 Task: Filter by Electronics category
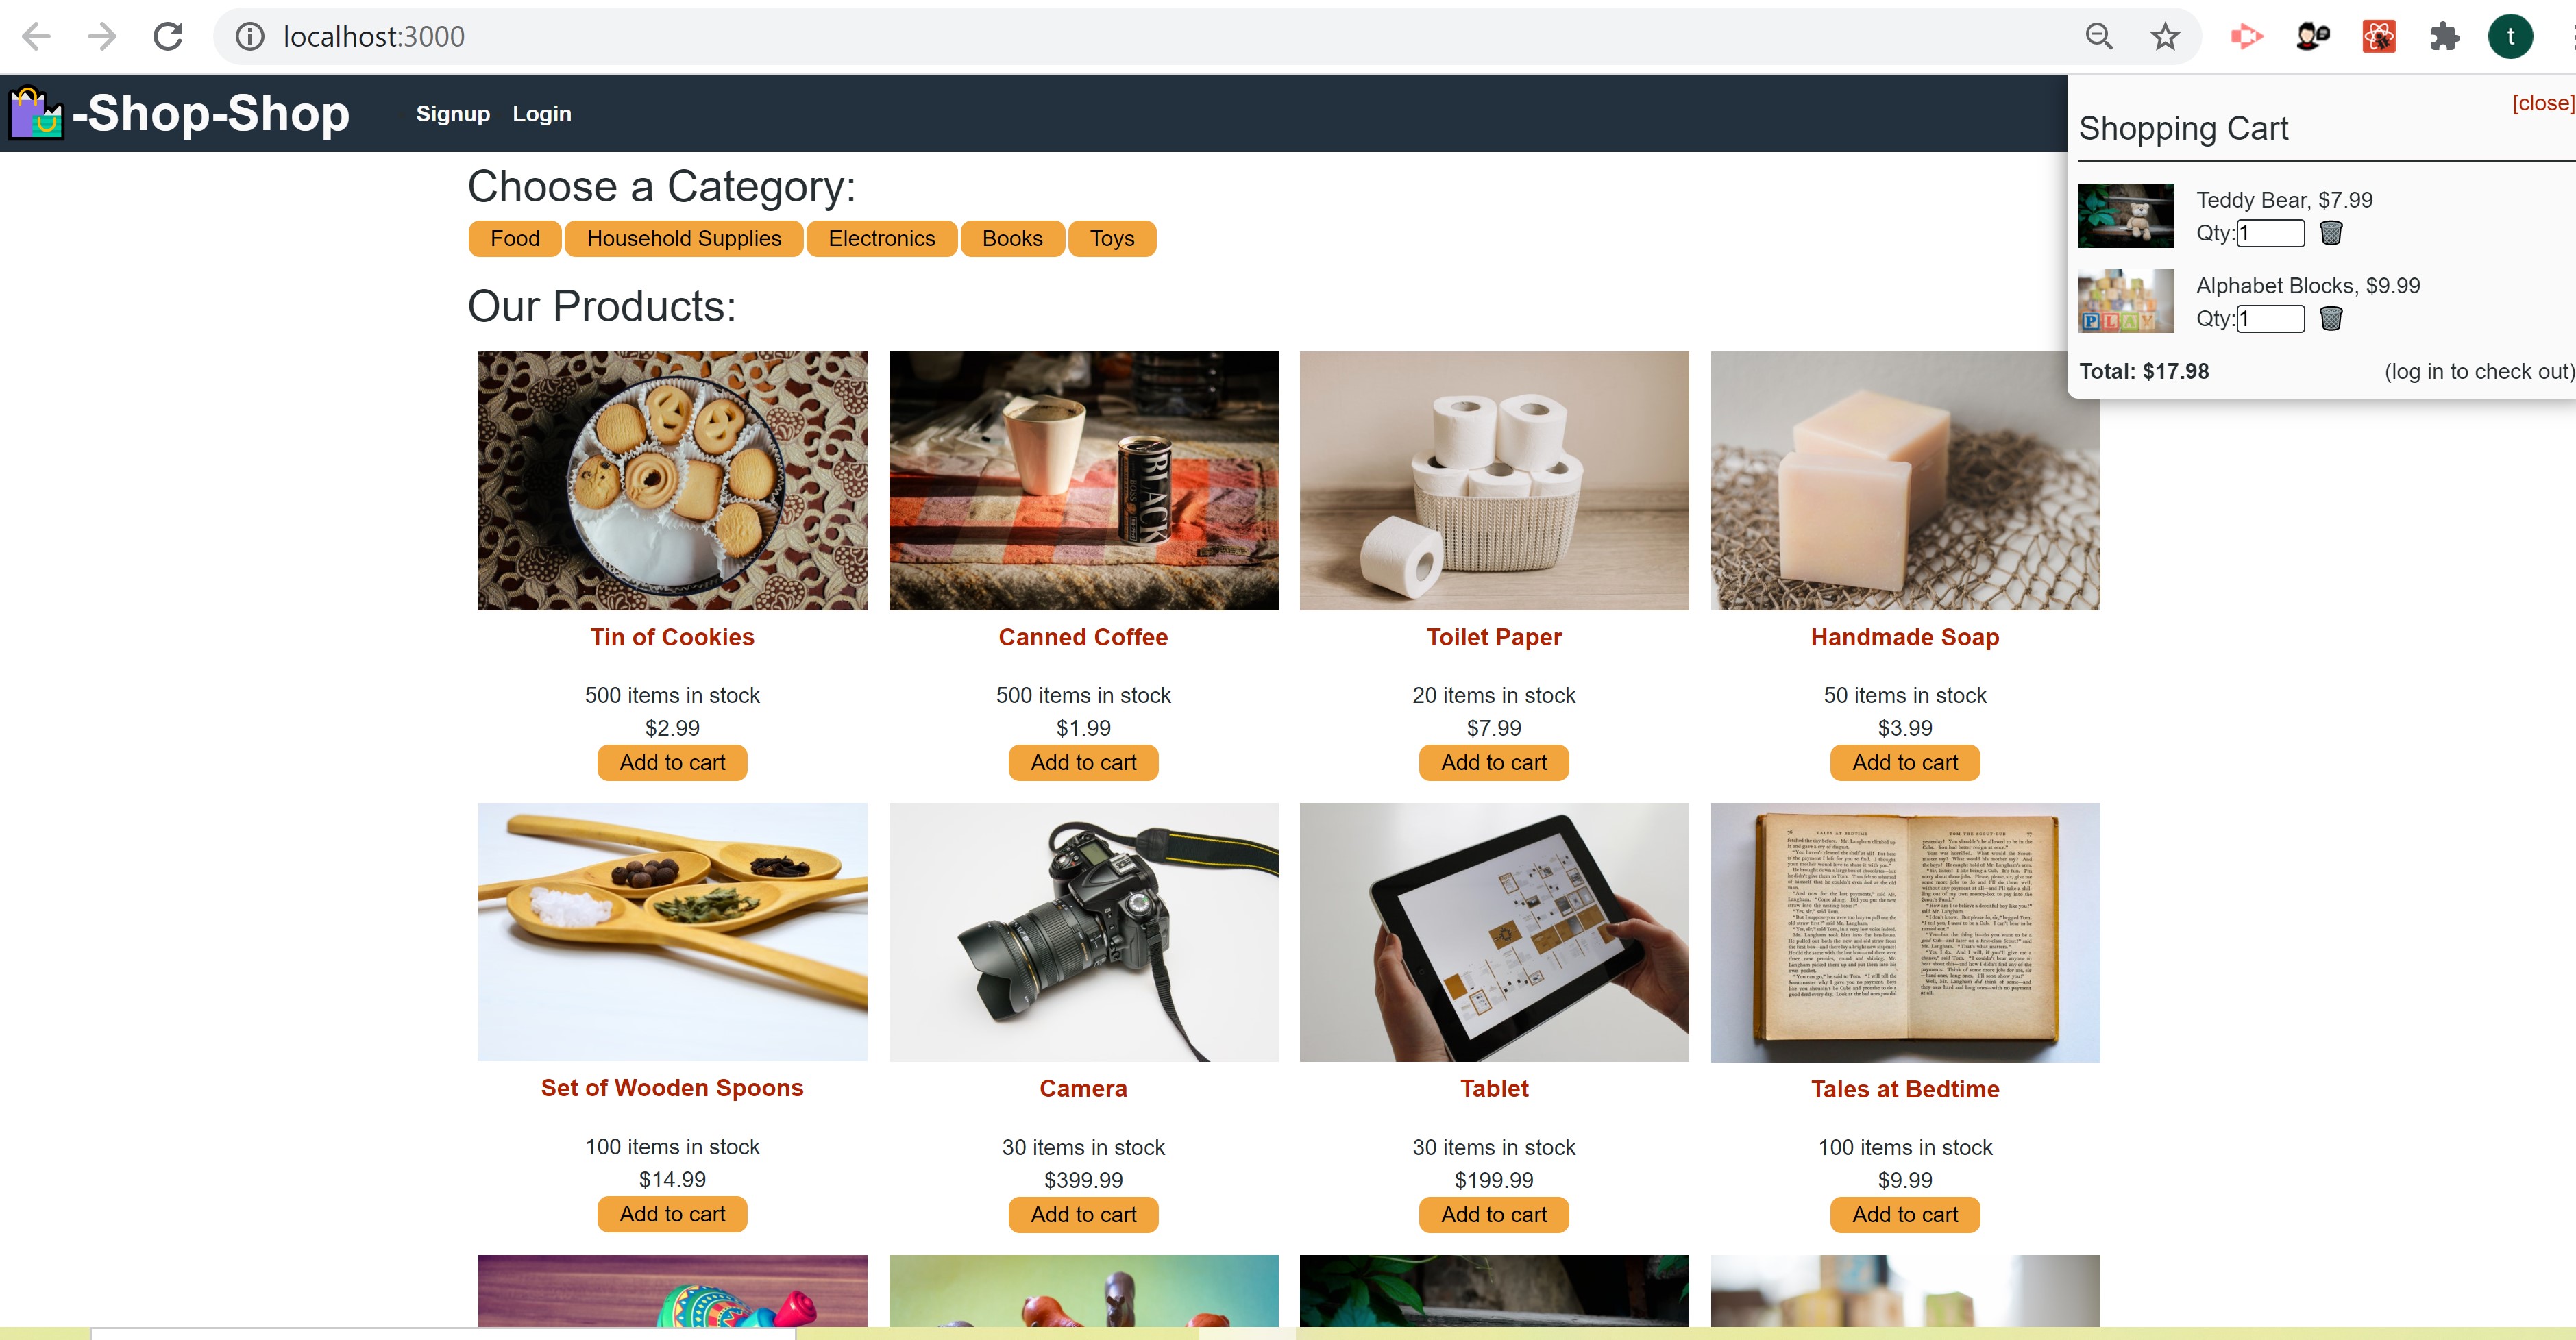pyautogui.click(x=881, y=239)
